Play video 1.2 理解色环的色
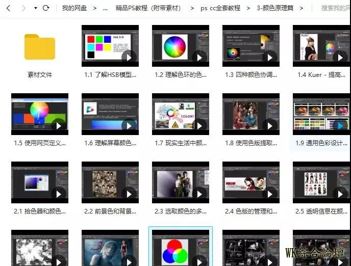Viewport: 351px width, 266px height. coord(199,58)
